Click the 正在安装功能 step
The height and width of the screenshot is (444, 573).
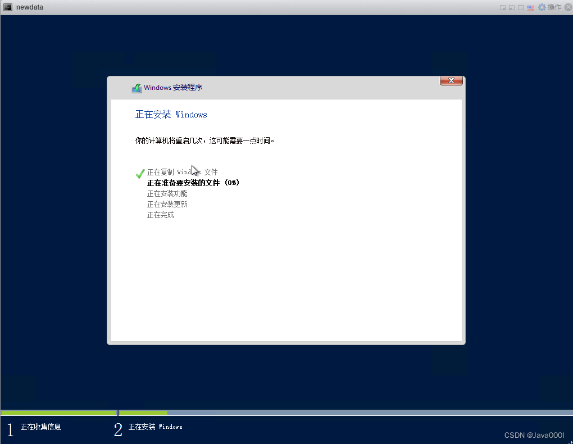coord(167,193)
